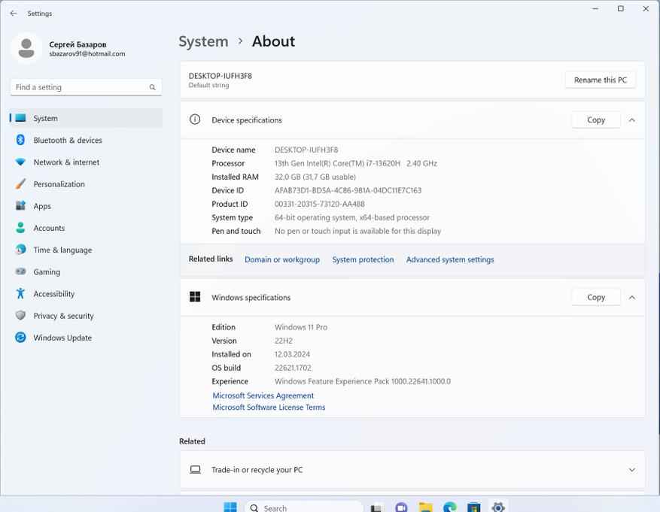
Task: Open Microsoft Edge from the taskbar
Action: click(x=449, y=507)
